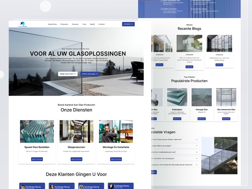Click the VOOR AL UW GLASOPLOSSINGEN headline
The height and width of the screenshot is (189, 252).
78,54
